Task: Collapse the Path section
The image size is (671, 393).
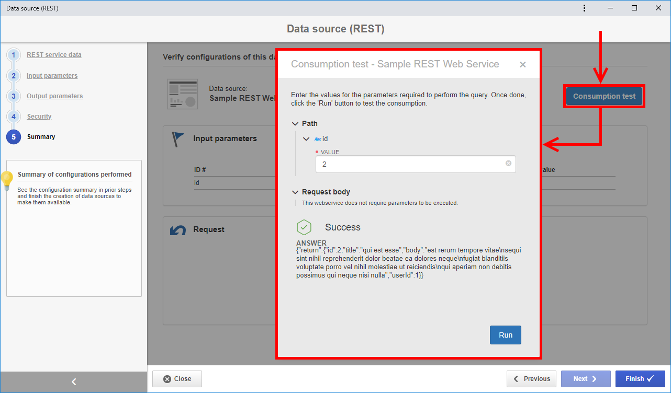Action: point(295,124)
